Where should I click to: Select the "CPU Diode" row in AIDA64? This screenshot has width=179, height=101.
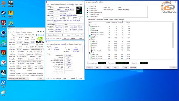[x=110, y=30]
